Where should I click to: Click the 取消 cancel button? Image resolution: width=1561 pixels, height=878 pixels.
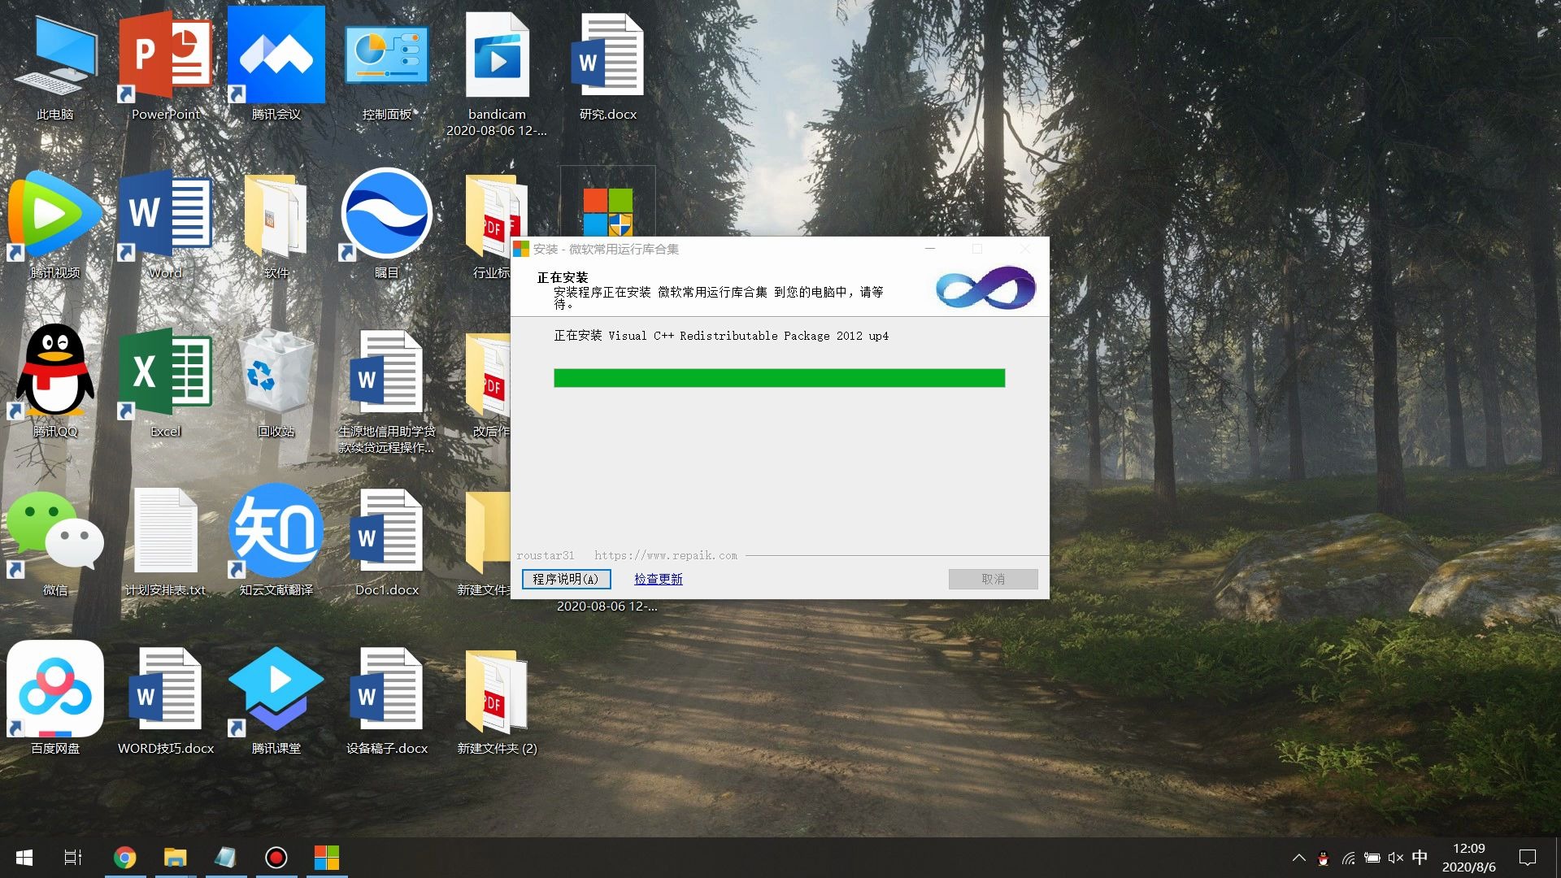[x=993, y=579]
